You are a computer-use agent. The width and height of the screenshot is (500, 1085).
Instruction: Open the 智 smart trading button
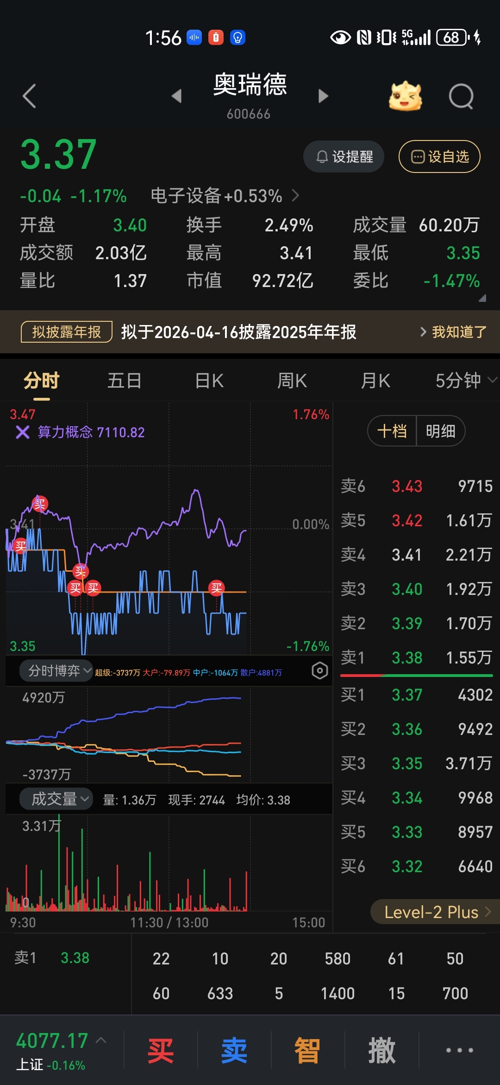307,1050
